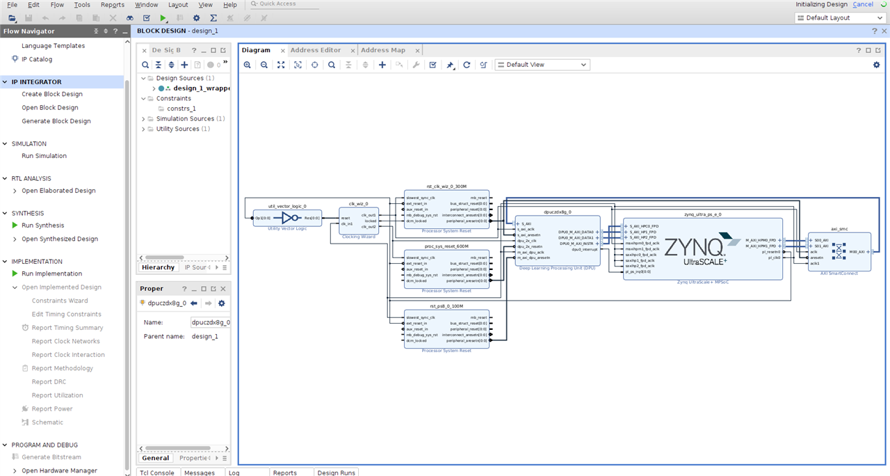Click the green Run flow toolbar arrow
890x476 pixels.
163,17
